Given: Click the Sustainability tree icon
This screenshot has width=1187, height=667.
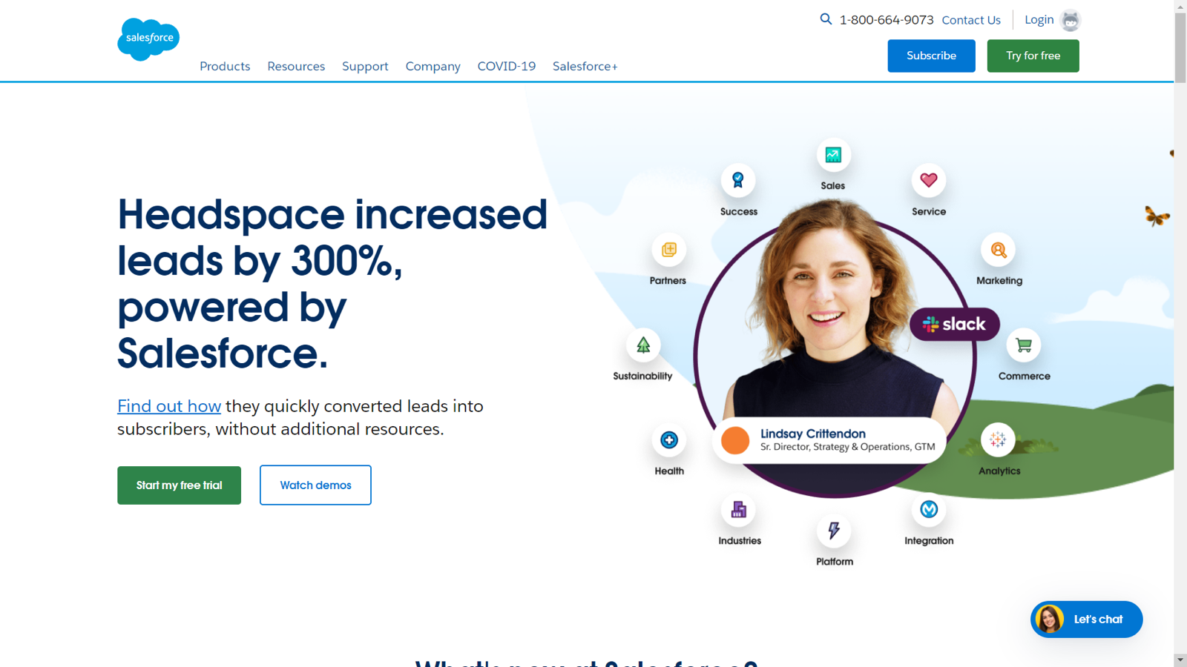Looking at the screenshot, I should click(642, 345).
